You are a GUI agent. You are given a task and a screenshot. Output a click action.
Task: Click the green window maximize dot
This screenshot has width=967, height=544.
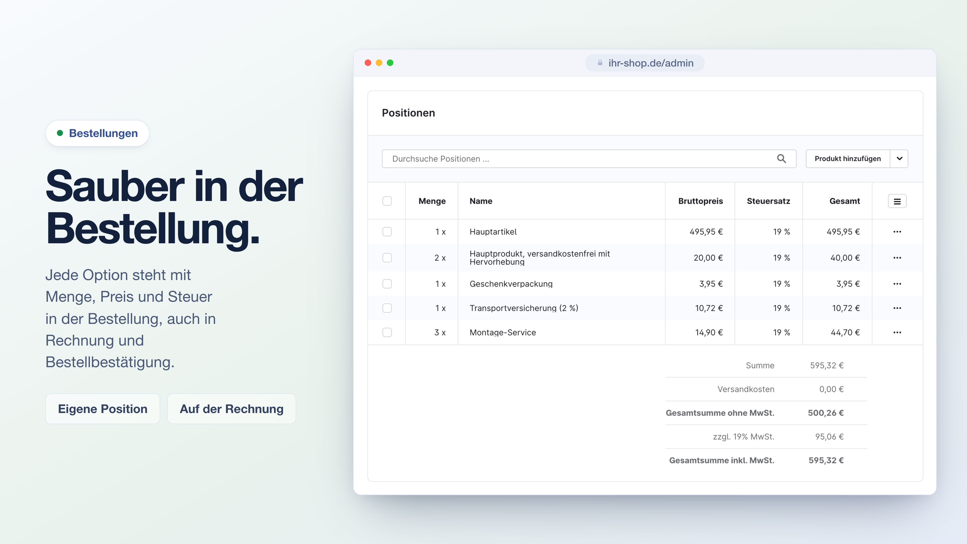click(390, 63)
